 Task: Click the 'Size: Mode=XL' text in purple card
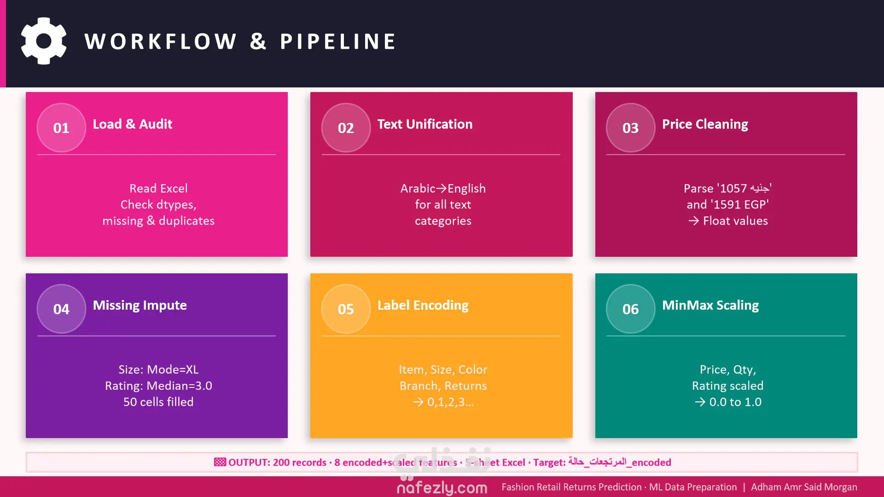click(158, 370)
